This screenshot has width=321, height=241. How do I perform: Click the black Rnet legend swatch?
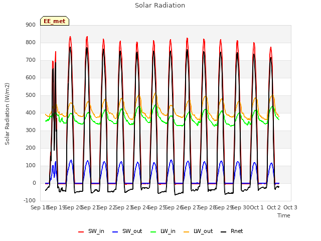(x=224, y=232)
